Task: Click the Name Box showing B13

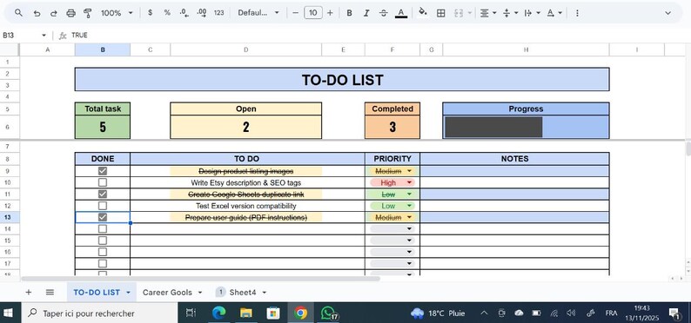Action: pyautogui.click(x=24, y=35)
